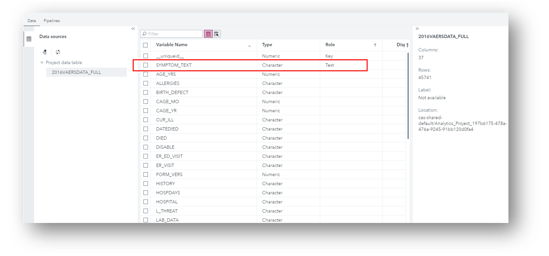Select the DATEDIED variable name

coord(167,129)
